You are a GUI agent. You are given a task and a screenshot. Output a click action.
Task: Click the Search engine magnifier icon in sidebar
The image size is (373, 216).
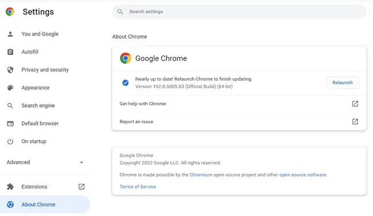[10, 105]
